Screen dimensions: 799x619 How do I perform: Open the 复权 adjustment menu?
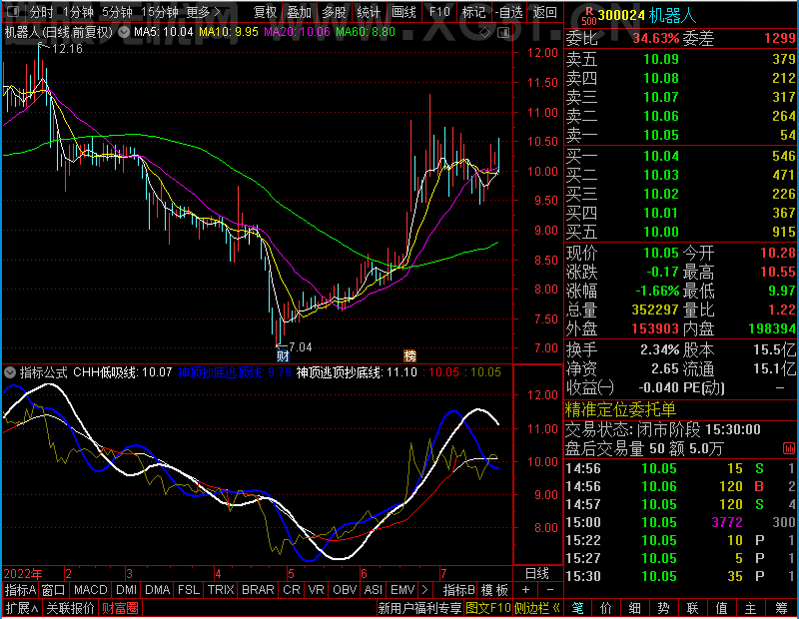coord(265,12)
